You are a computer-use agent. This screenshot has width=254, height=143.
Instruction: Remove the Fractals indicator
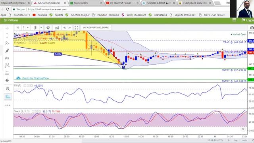click(x=37, y=43)
